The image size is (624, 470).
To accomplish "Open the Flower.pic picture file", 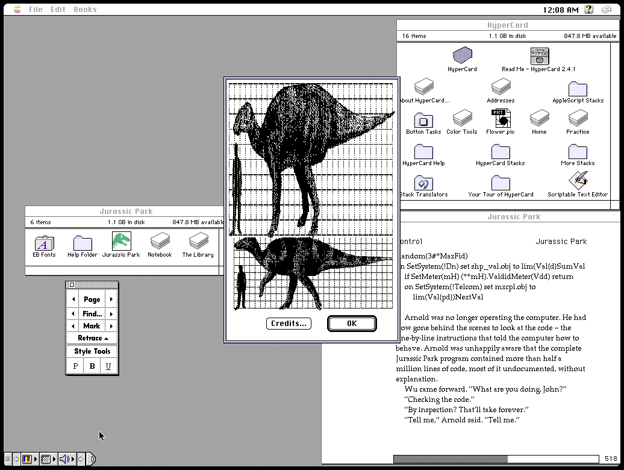I will click(500, 119).
